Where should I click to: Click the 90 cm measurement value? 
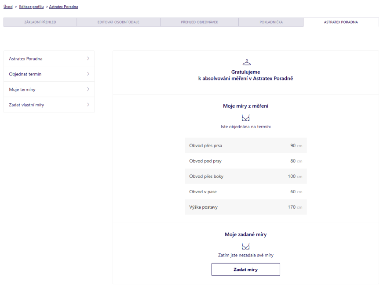pos(296,145)
